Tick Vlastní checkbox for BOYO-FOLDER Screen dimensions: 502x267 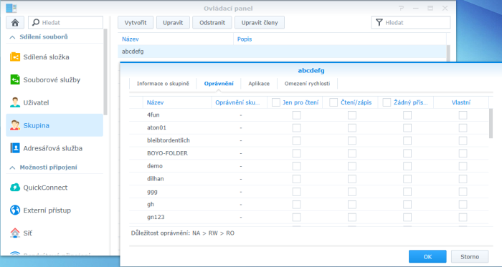click(463, 153)
